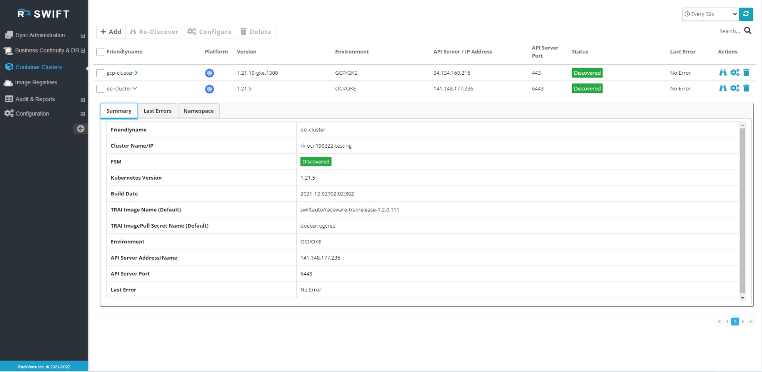762x372 pixels.
Task: Check the oci-cluster row checkbox
Action: (100, 89)
